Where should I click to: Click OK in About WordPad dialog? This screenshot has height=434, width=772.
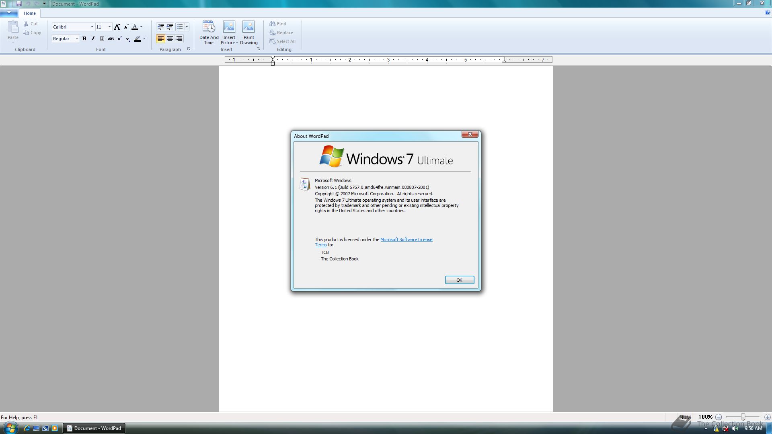459,280
